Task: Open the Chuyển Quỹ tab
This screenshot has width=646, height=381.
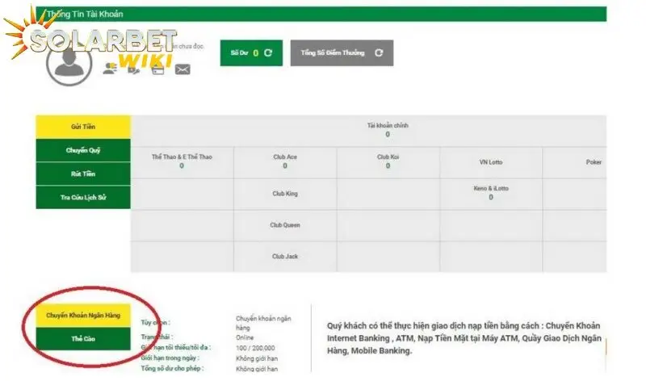Action: pyautogui.click(x=83, y=150)
